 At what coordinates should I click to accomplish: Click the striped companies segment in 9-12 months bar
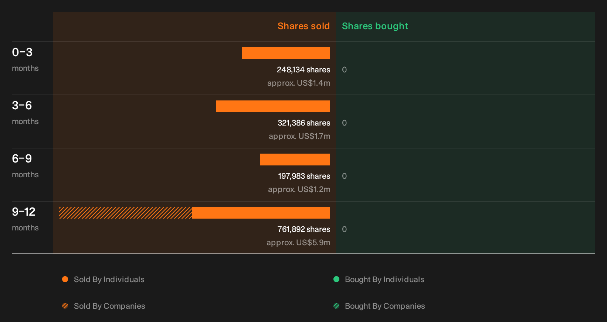(x=126, y=213)
